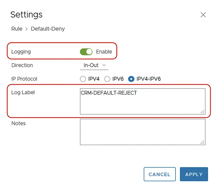Viewport: 217px width, 191px height.
Task: Apply the rule settings
Action: (x=194, y=174)
